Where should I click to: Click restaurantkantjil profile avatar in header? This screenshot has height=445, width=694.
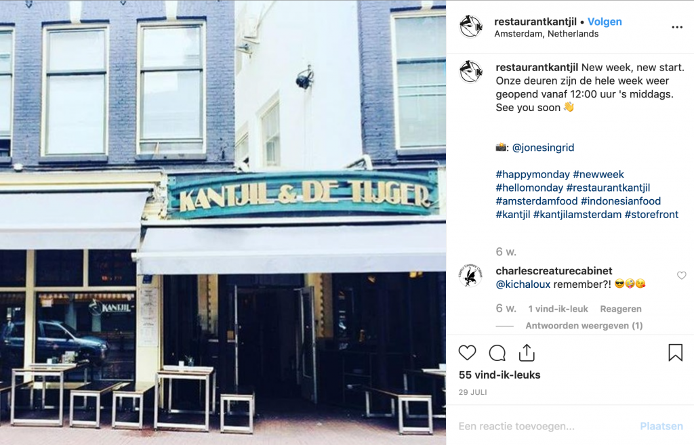coord(470,26)
